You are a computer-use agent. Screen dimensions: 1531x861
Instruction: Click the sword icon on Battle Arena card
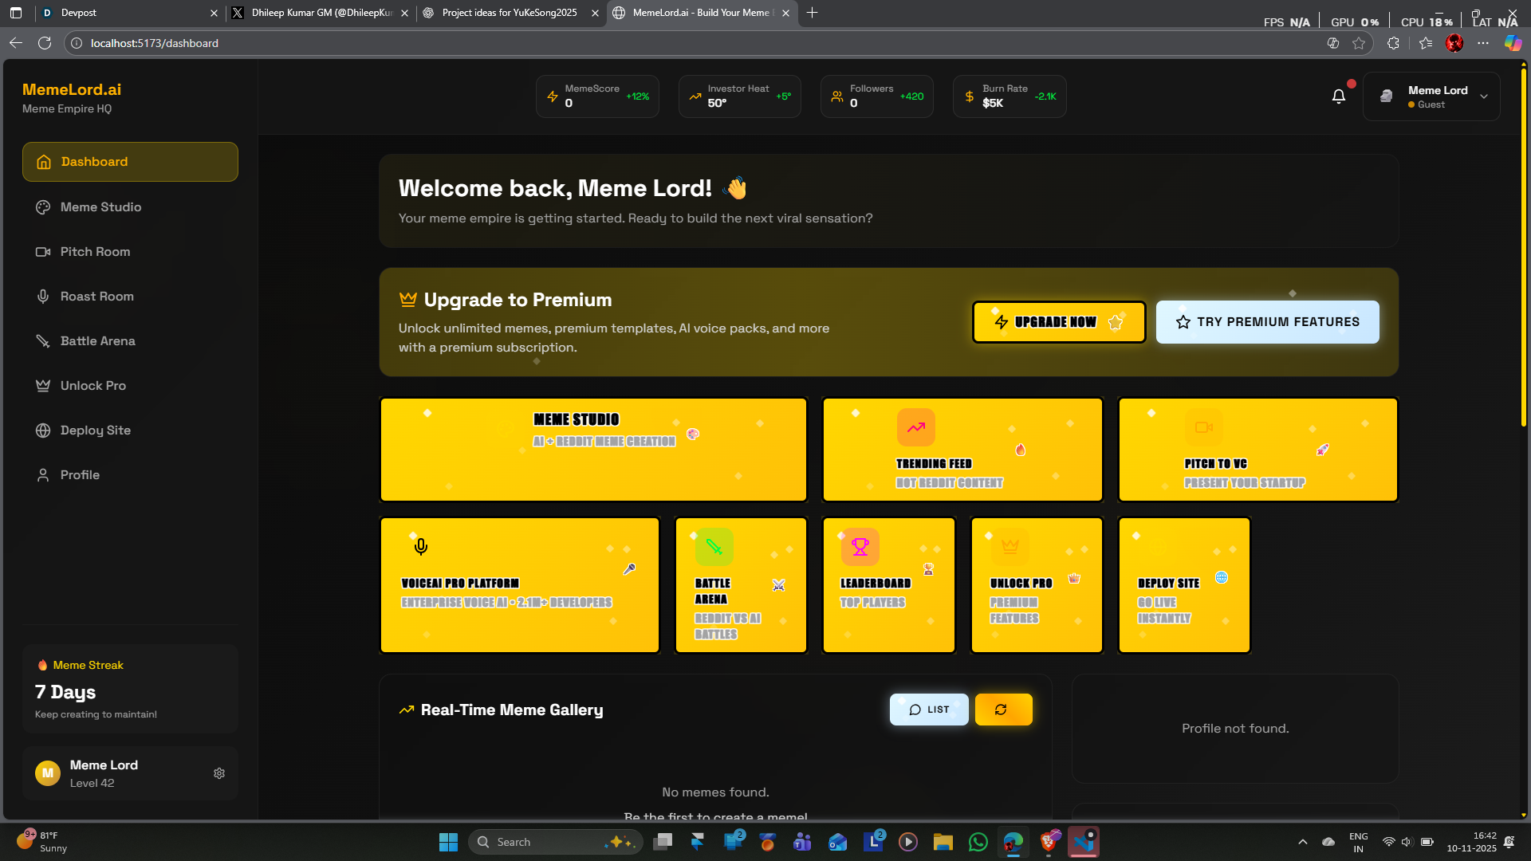(714, 547)
